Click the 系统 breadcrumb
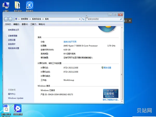The image size is (156, 117). tap(47, 19)
